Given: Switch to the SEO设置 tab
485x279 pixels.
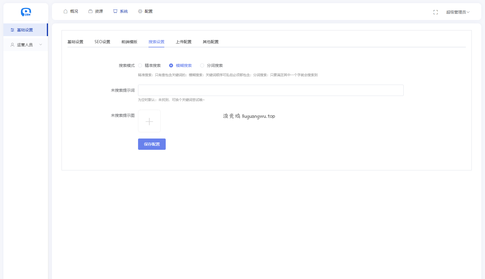Looking at the screenshot, I should click(102, 42).
